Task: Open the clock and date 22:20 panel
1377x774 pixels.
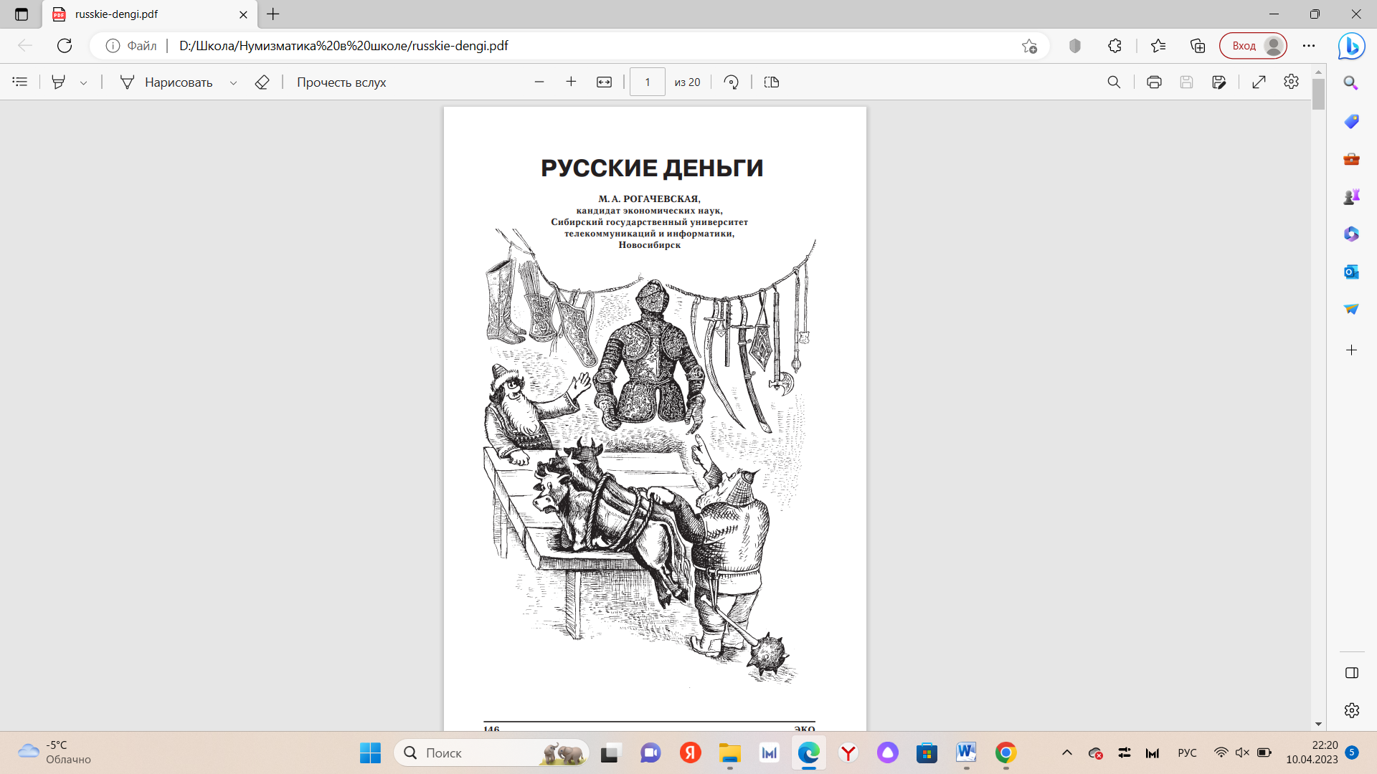Action: click(1312, 752)
